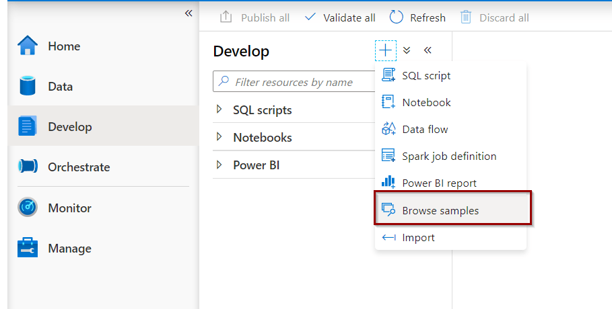The height and width of the screenshot is (309, 612).
Task: Expand the Notebooks tree node
Action: (219, 137)
